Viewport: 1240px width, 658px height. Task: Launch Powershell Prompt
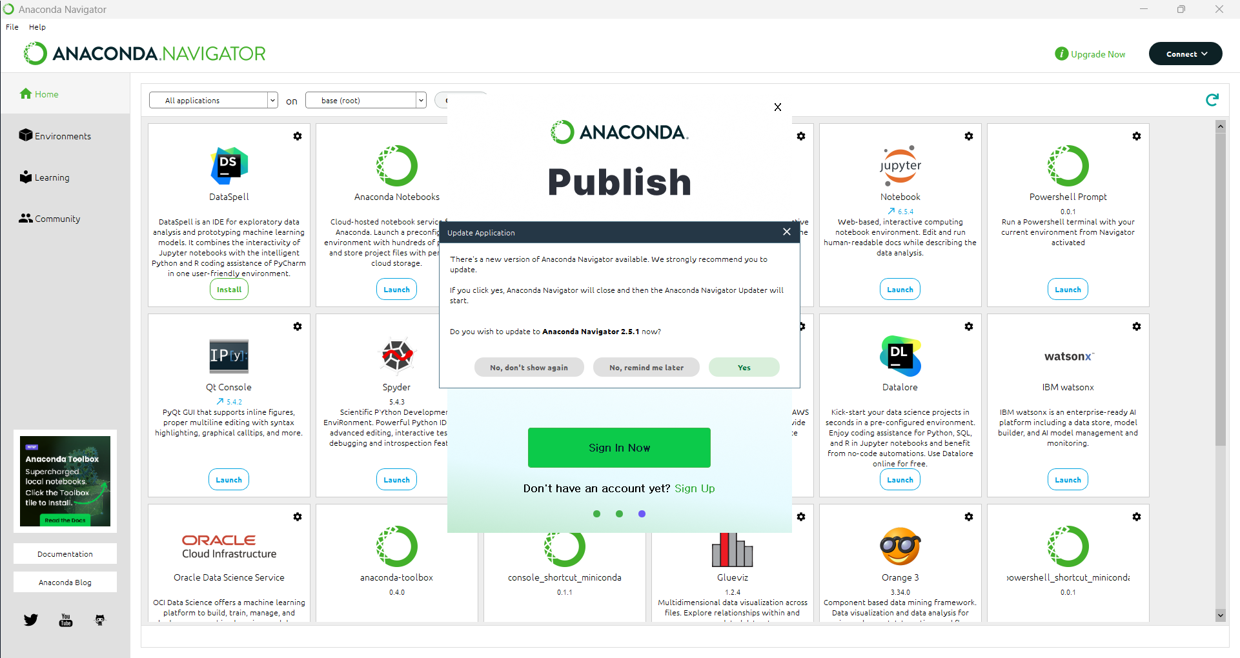click(x=1068, y=290)
